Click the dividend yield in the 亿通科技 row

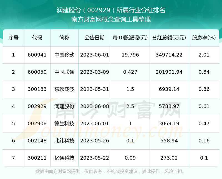[x=204, y=158]
